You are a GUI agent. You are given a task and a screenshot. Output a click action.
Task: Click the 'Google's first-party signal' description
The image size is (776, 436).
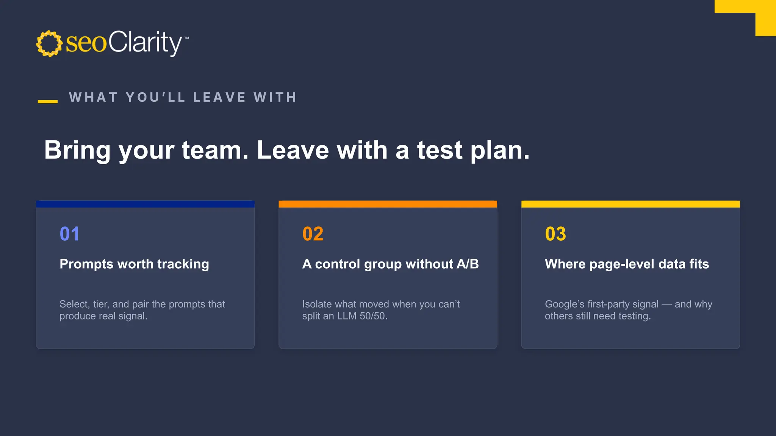(629, 310)
